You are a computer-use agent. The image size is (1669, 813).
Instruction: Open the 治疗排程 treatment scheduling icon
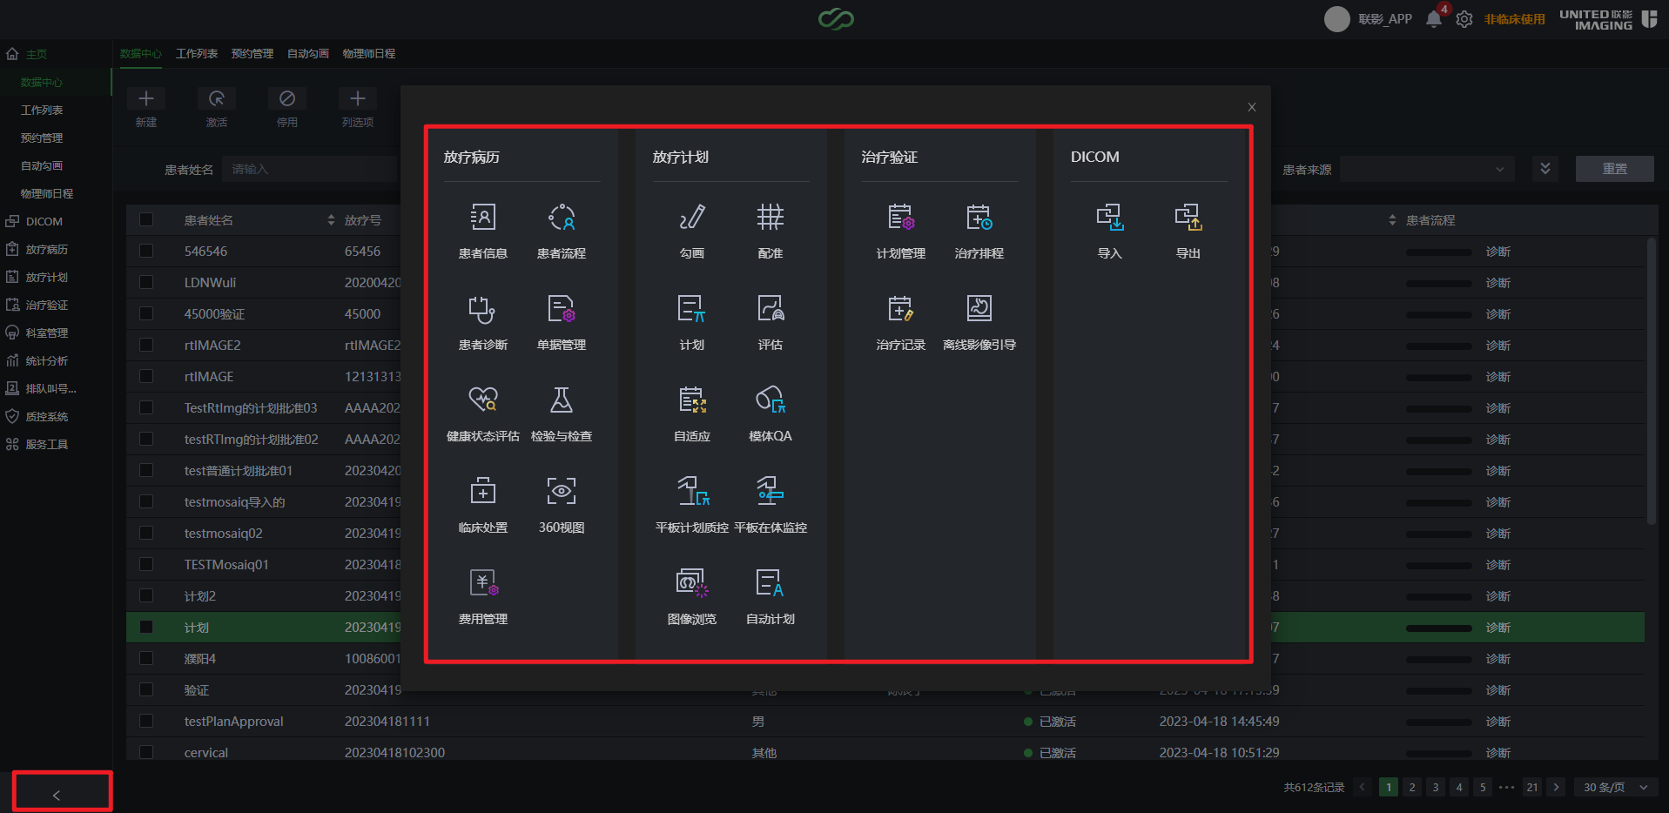[x=979, y=228]
